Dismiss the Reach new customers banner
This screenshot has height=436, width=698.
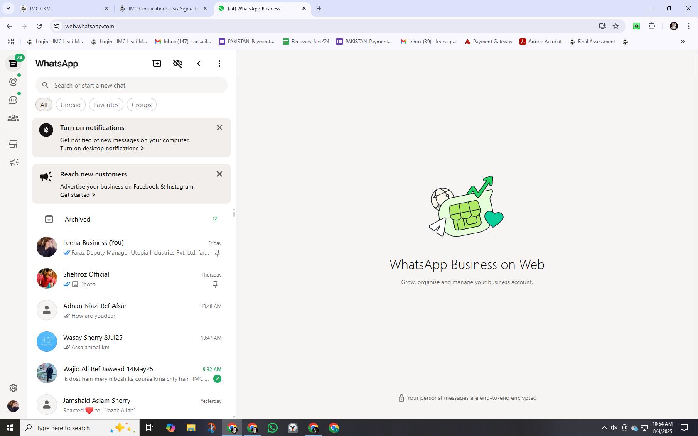pyautogui.click(x=219, y=174)
